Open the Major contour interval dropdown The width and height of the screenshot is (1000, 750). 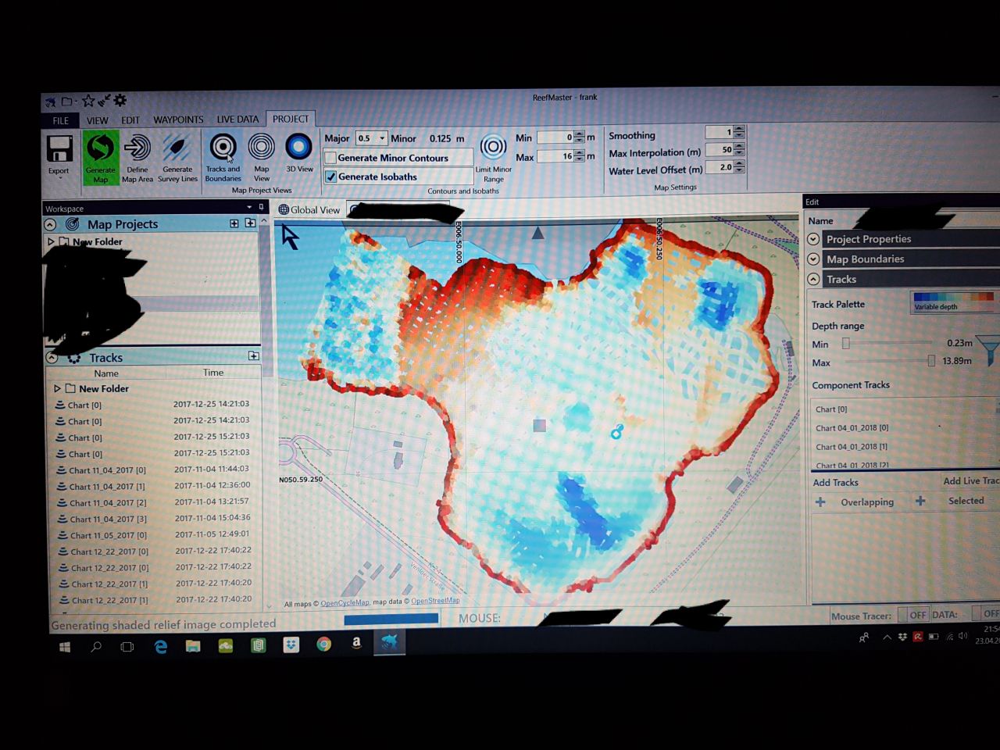tap(381, 138)
